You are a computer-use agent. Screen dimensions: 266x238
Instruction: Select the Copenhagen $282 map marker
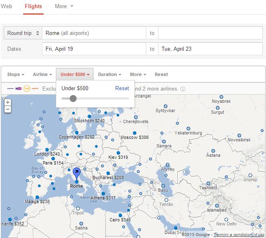(x=77, y=133)
